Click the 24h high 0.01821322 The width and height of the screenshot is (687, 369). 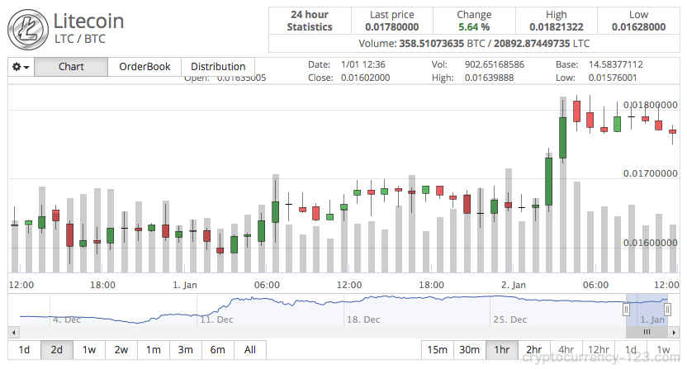[556, 27]
